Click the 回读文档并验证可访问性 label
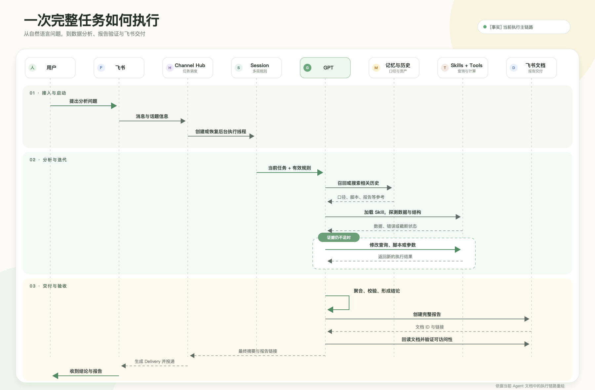595x390 pixels. pos(427,339)
